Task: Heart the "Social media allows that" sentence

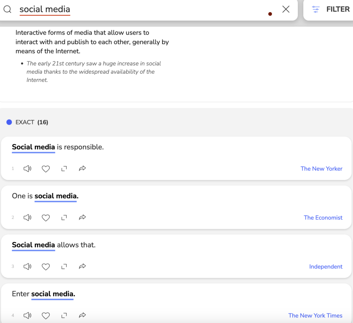Action: (46, 267)
